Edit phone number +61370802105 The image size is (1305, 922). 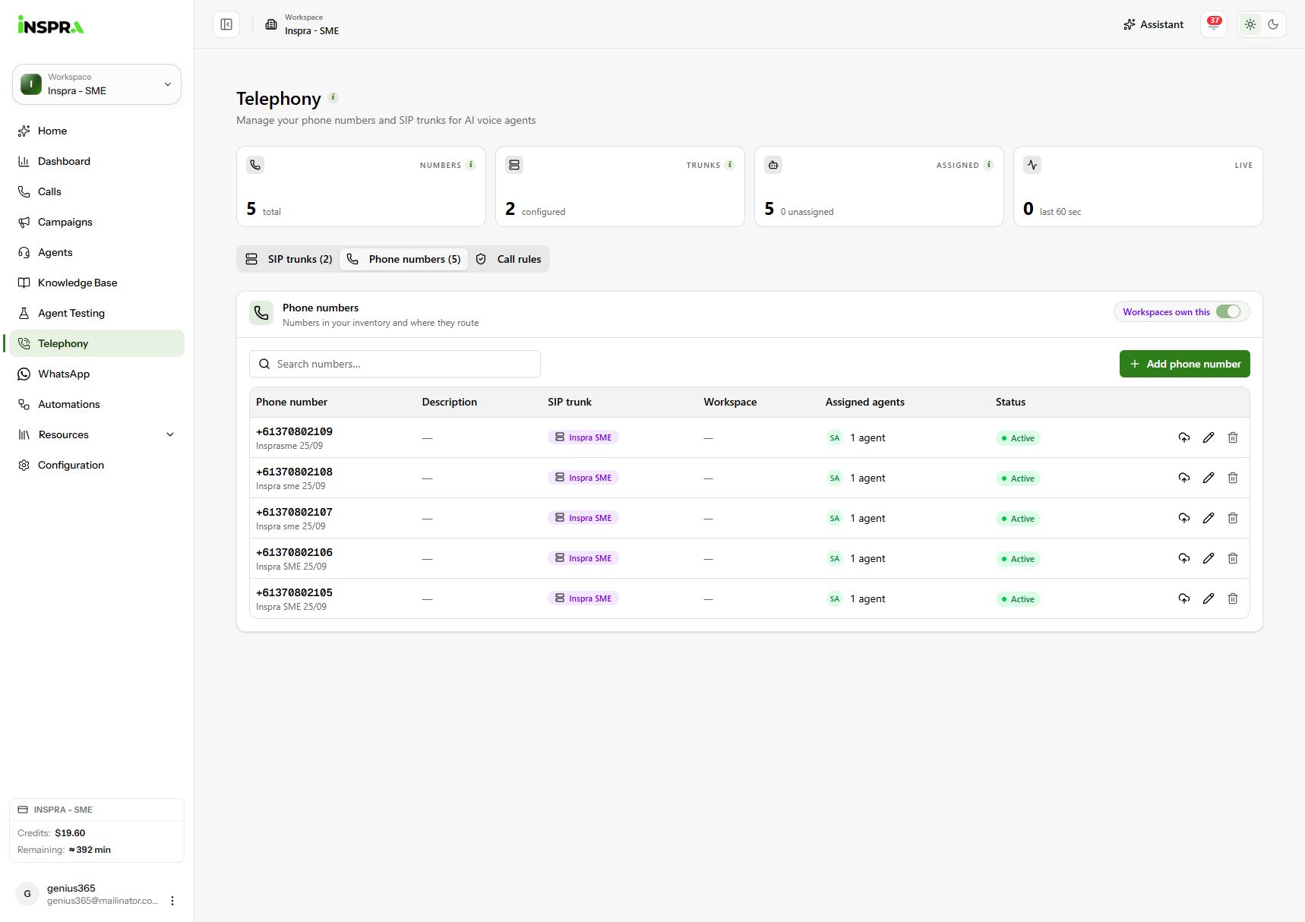point(1209,598)
